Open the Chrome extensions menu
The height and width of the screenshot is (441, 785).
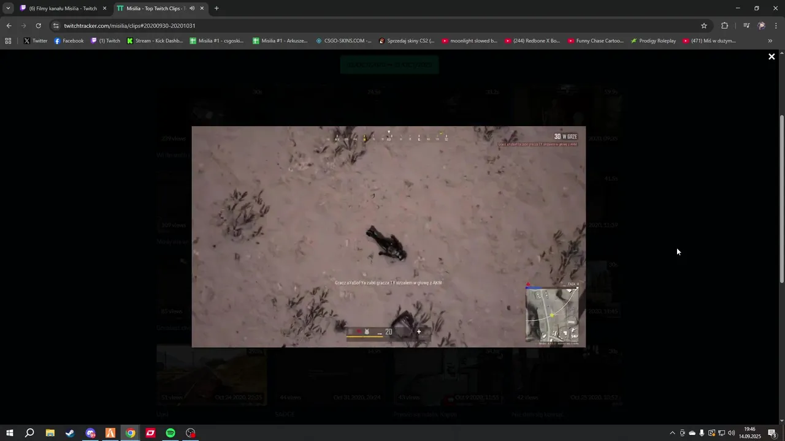click(725, 26)
